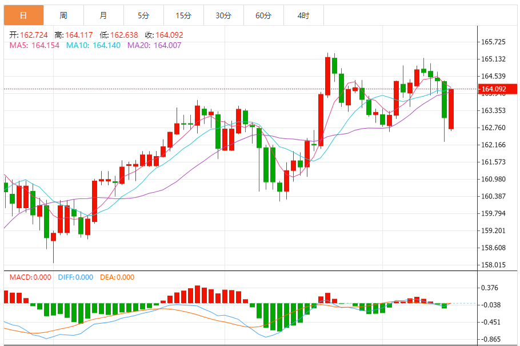The image size is (520, 346).
Task: Click the 165.132 price axis label
Action: tap(493, 59)
